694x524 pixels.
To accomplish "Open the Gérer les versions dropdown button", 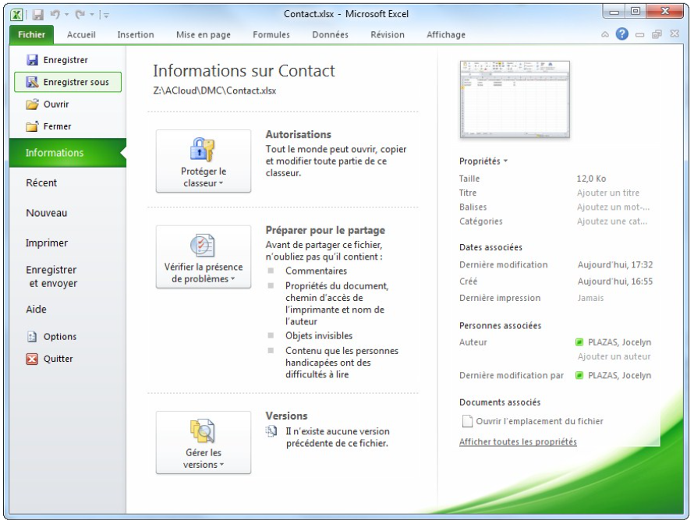I will pos(204,443).
